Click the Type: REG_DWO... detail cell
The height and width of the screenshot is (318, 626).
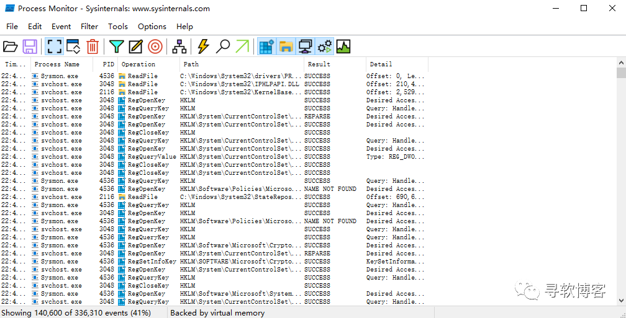(x=396, y=157)
